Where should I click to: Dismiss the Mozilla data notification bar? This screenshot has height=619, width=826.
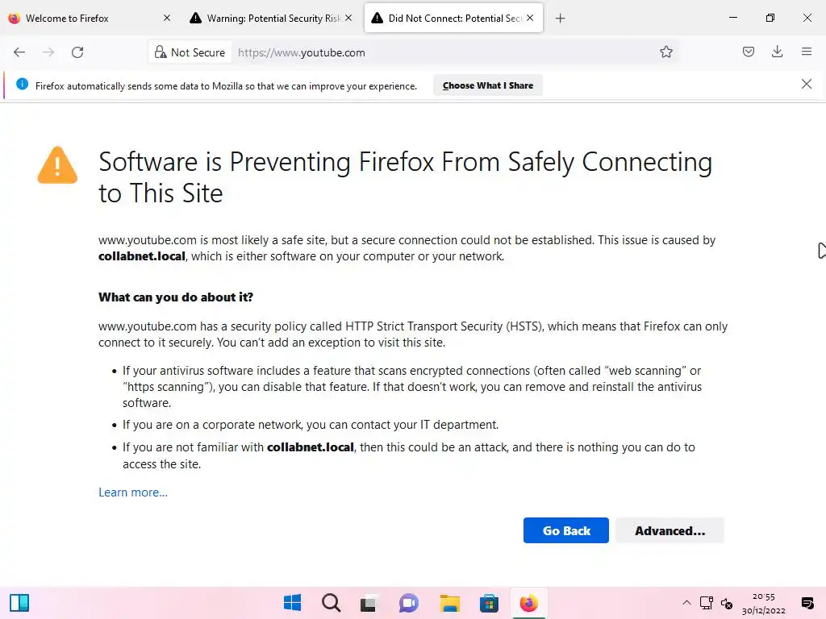806,84
